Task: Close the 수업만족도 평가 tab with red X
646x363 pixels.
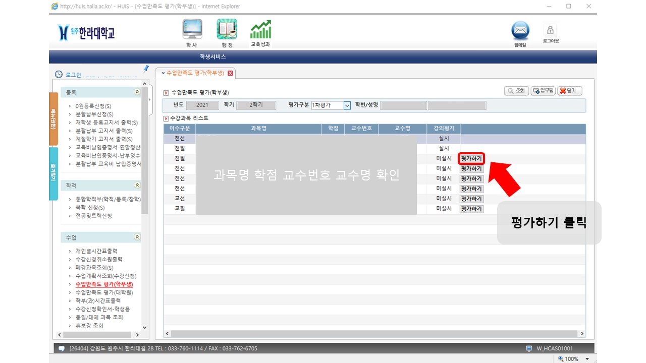Action: click(x=231, y=73)
